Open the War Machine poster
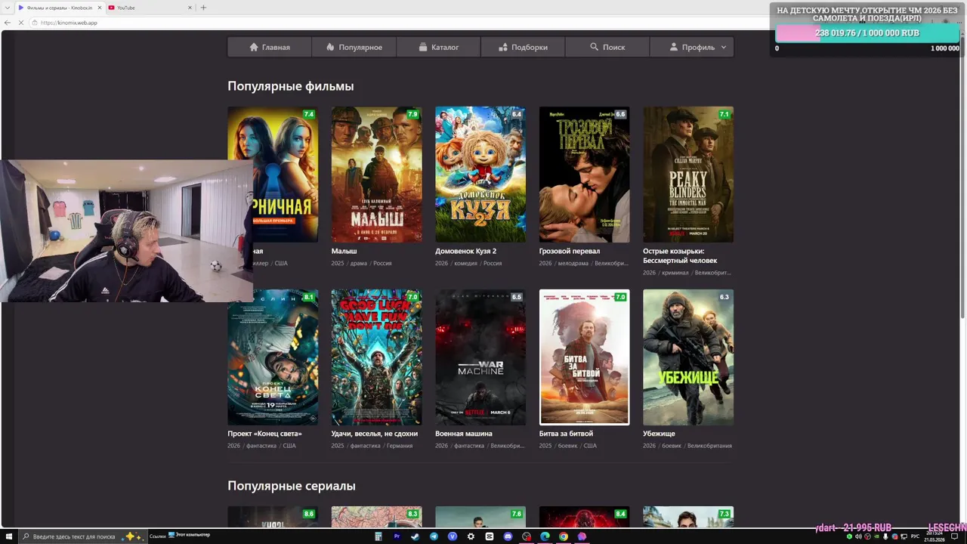The width and height of the screenshot is (967, 544). click(480, 357)
